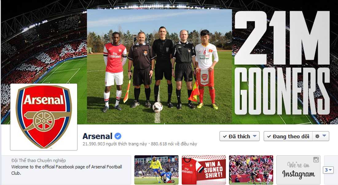
Task: Click the referees and captains cover photo
Action: click(x=159, y=66)
